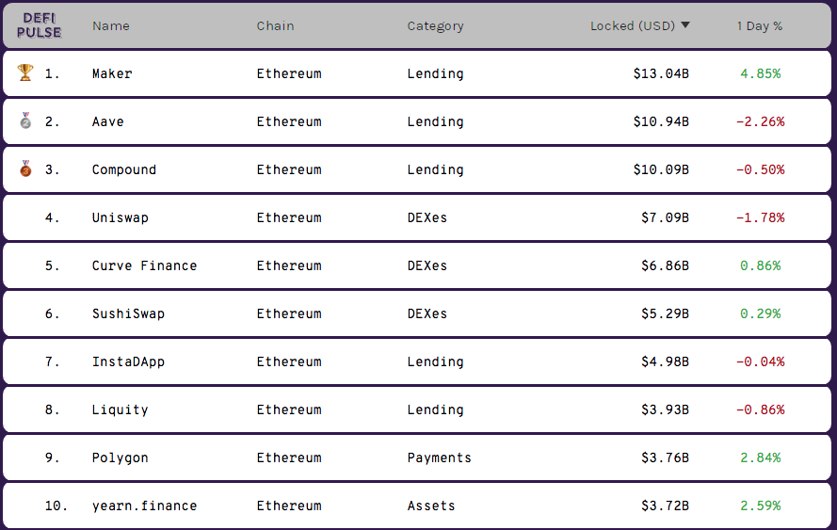This screenshot has height=530, width=837.
Task: Click the bronze medal icon beside Compound
Action: (x=25, y=169)
